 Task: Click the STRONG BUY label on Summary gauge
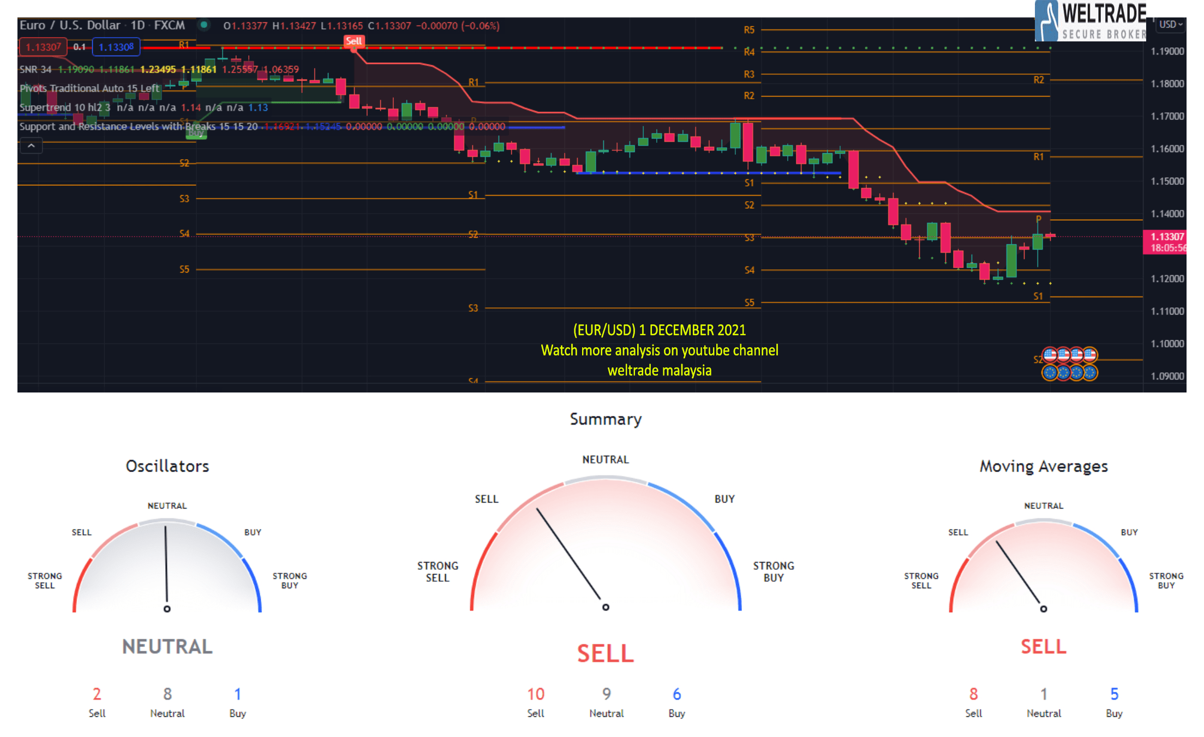click(774, 572)
